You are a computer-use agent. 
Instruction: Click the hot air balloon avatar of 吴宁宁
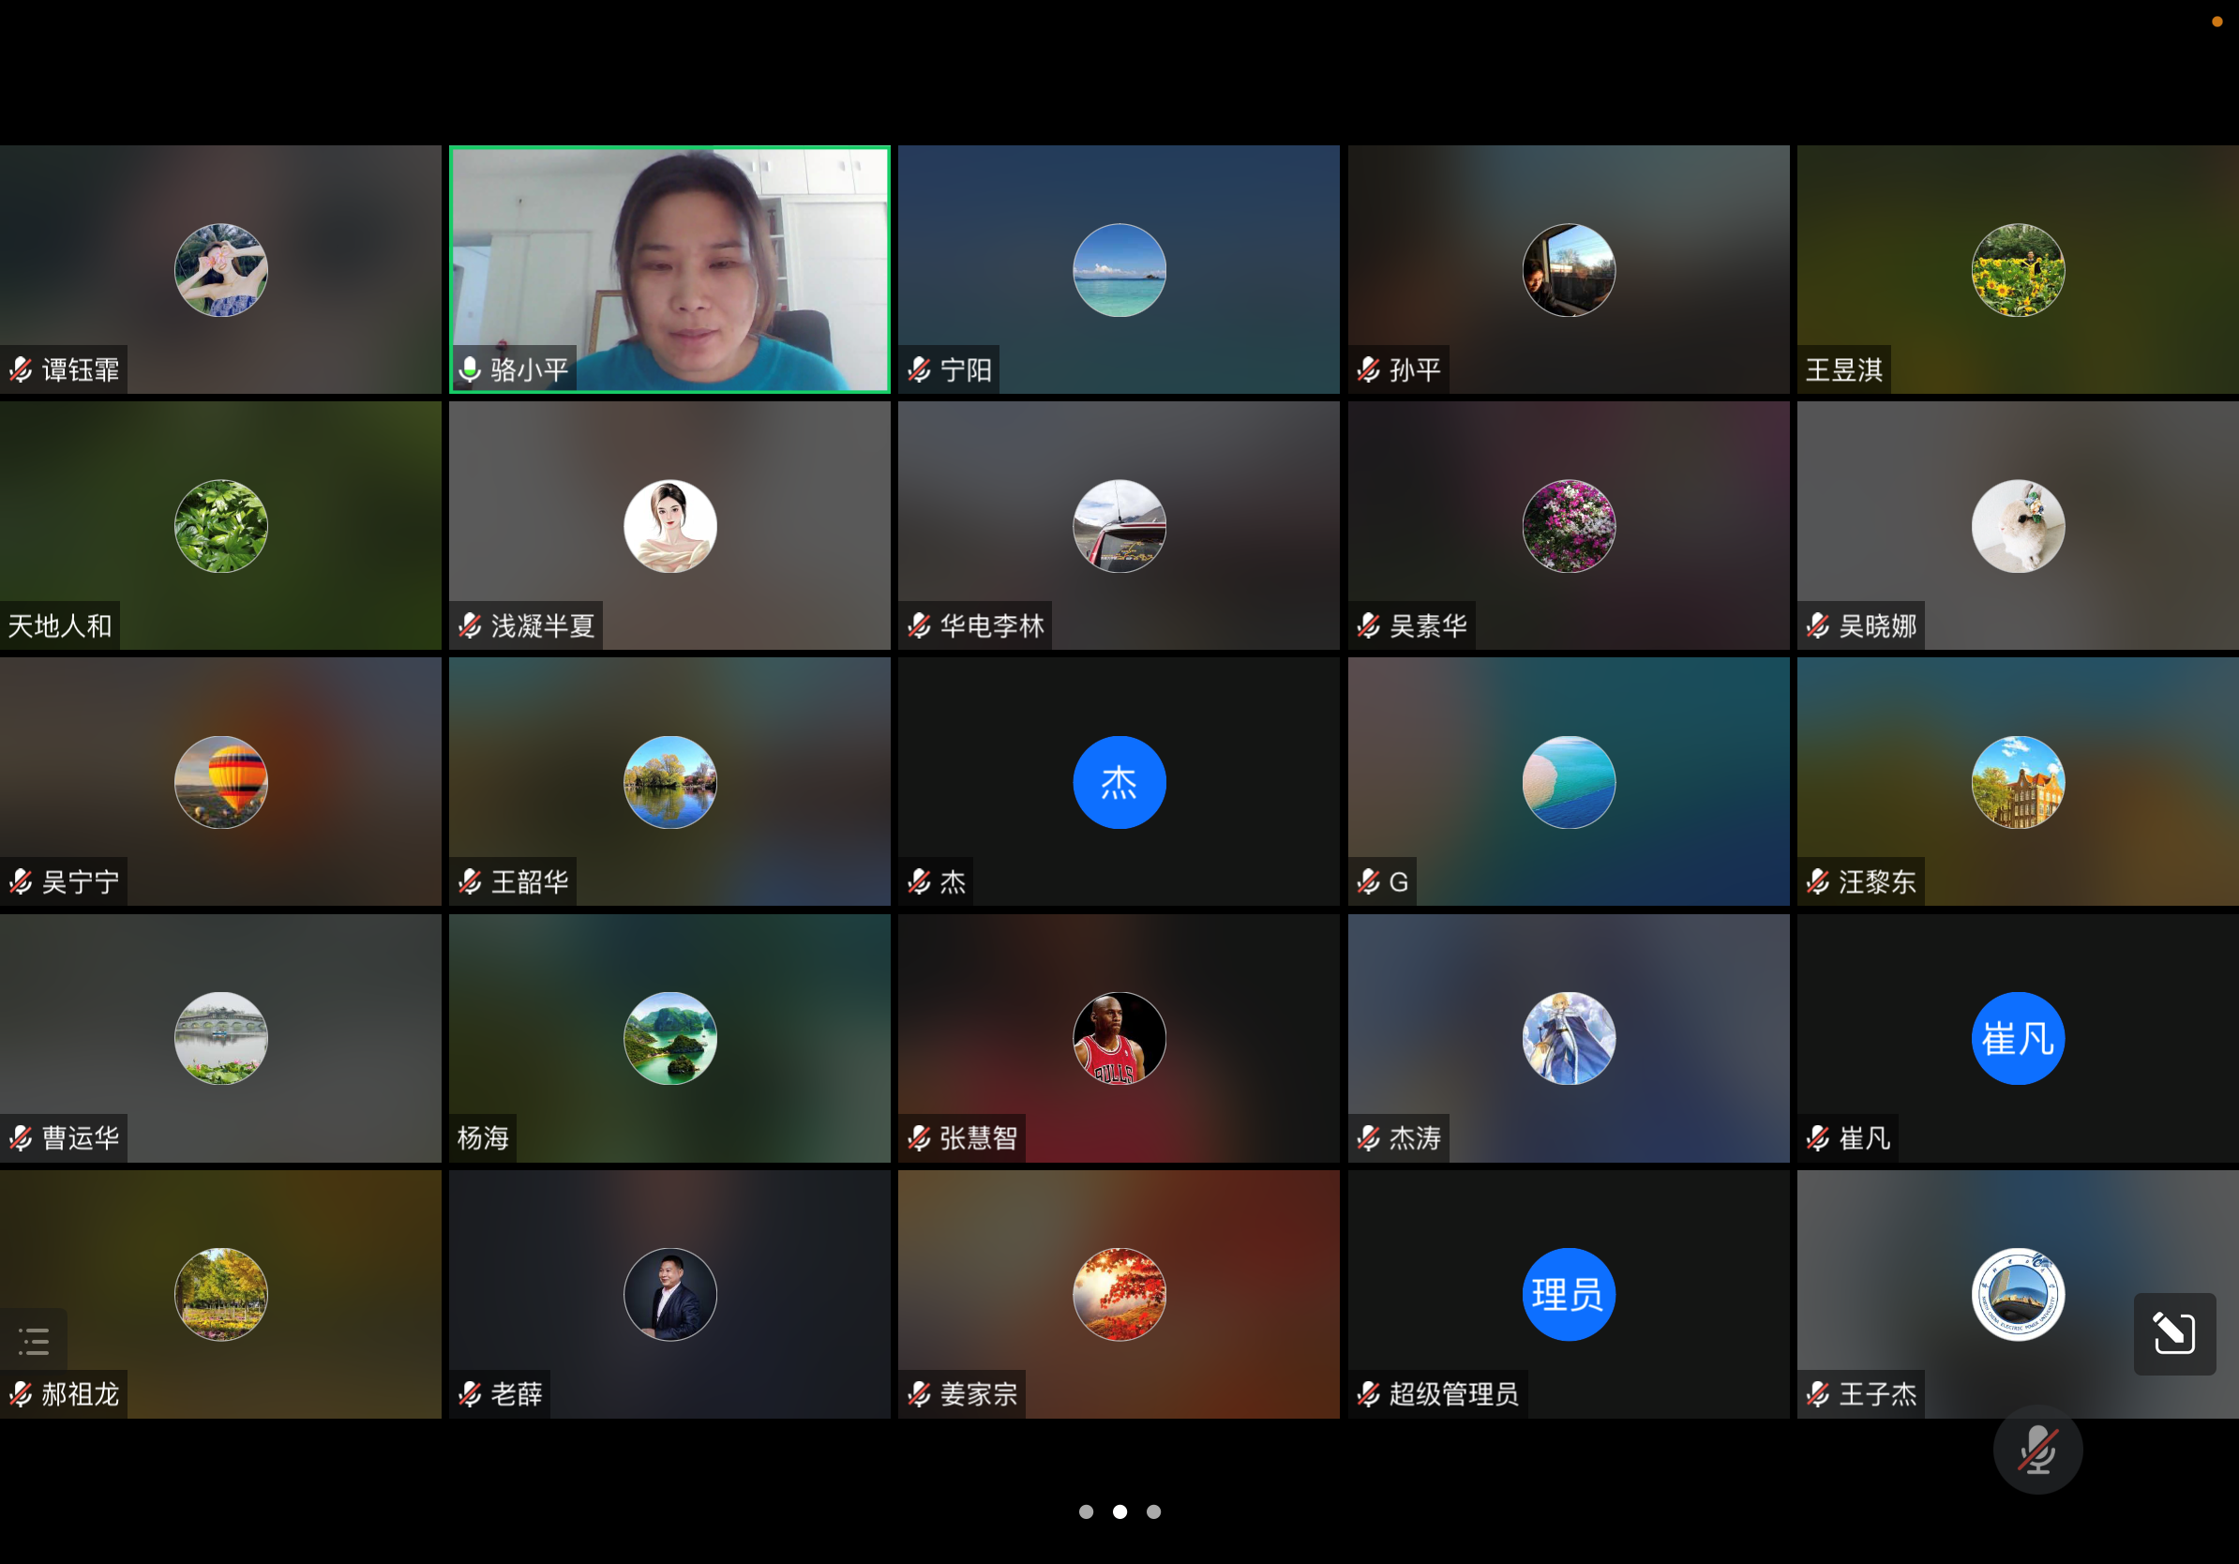220,782
